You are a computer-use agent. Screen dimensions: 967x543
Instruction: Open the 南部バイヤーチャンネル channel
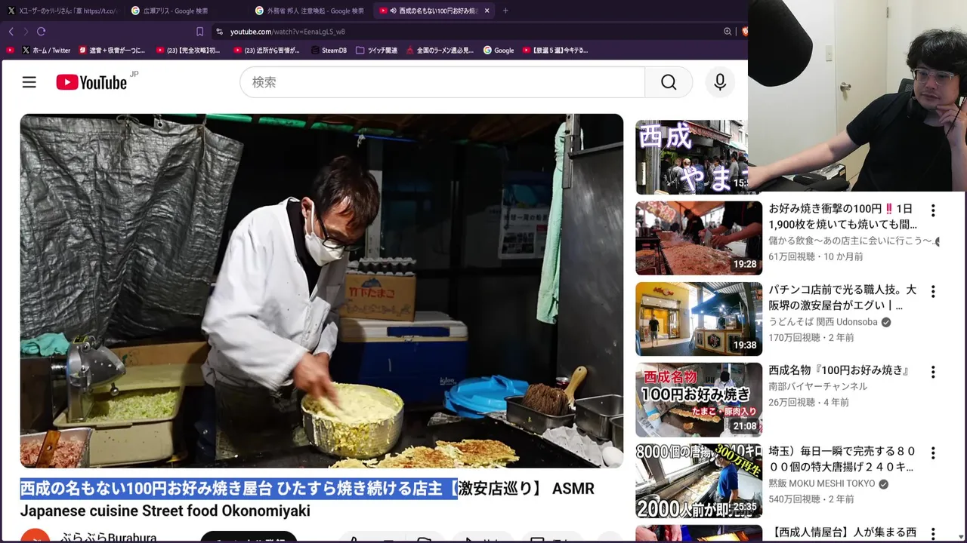coord(817,386)
